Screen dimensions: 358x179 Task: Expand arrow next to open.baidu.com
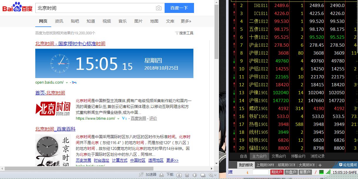pyautogui.click(x=67, y=82)
